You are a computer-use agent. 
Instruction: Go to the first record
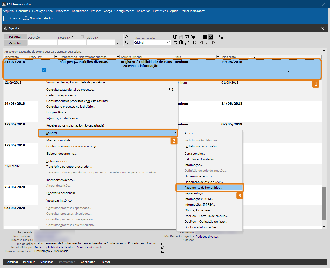click(195, 43)
